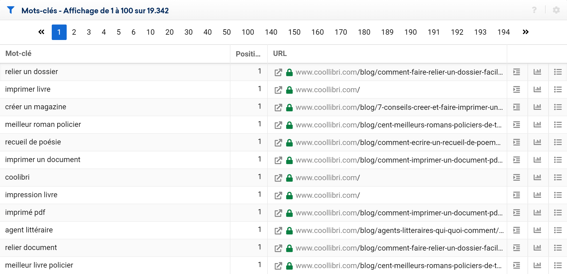
Task: Sort by URL column header
Action: 280,54
